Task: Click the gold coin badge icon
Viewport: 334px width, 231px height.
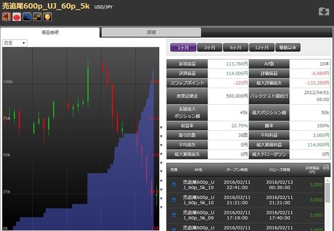Action: click(47, 17)
